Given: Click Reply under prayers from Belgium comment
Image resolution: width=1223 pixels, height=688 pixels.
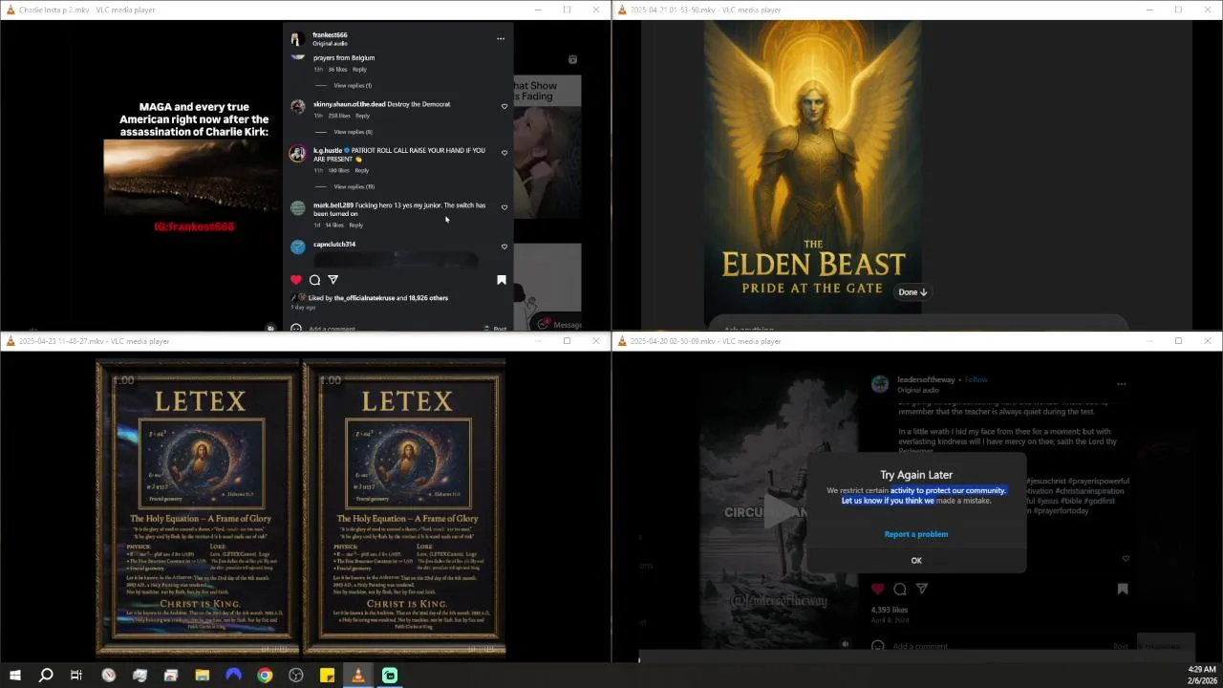Looking at the screenshot, I should click(x=359, y=70).
